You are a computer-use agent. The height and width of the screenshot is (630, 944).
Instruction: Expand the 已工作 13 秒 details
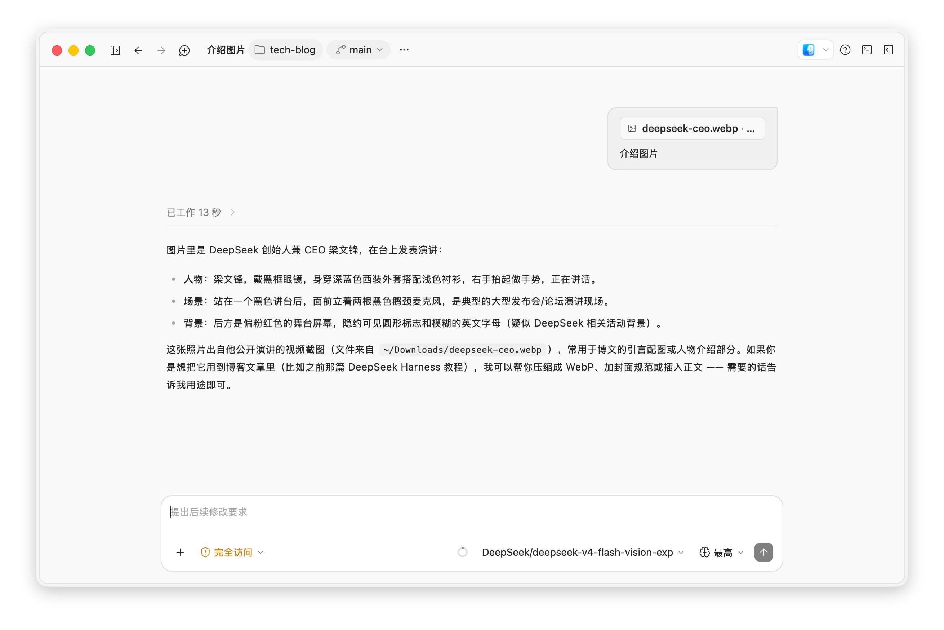201,212
